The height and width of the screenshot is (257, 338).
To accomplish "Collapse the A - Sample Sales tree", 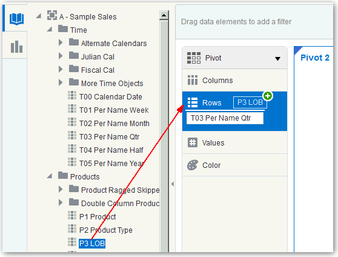I will 39,16.
